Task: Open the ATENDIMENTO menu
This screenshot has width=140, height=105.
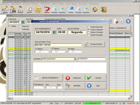Action: 45,4
